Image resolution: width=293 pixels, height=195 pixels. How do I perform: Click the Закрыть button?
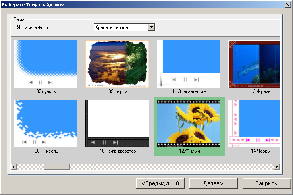[266, 183]
